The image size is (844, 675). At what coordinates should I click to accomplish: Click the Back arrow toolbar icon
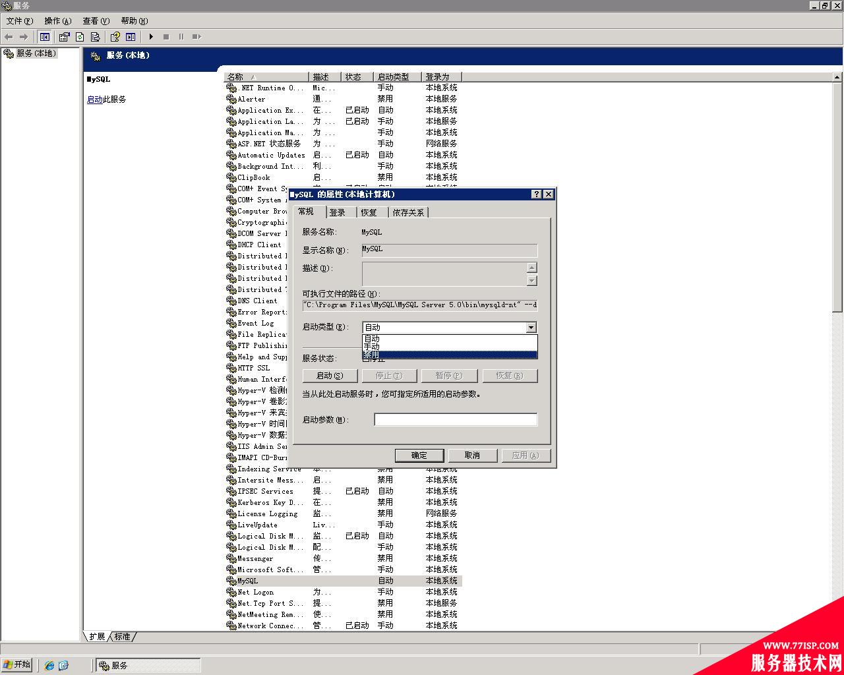pos(9,37)
